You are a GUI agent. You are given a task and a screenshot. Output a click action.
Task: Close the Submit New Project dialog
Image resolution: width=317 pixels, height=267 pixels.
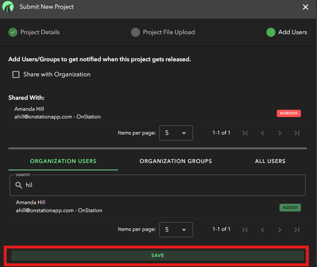pos(305,7)
